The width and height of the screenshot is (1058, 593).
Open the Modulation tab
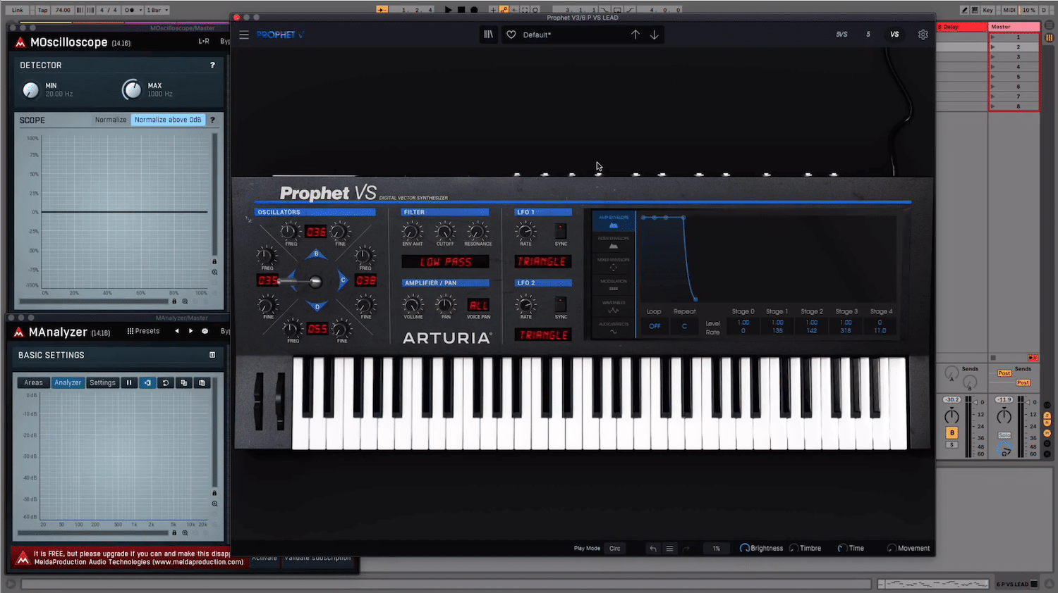point(613,285)
